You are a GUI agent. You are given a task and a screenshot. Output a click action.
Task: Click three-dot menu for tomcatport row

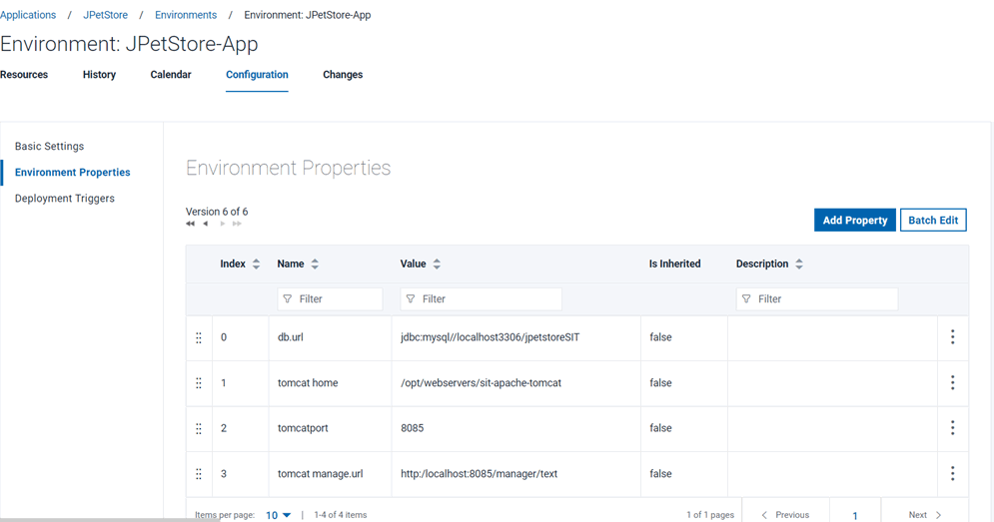[x=952, y=428]
